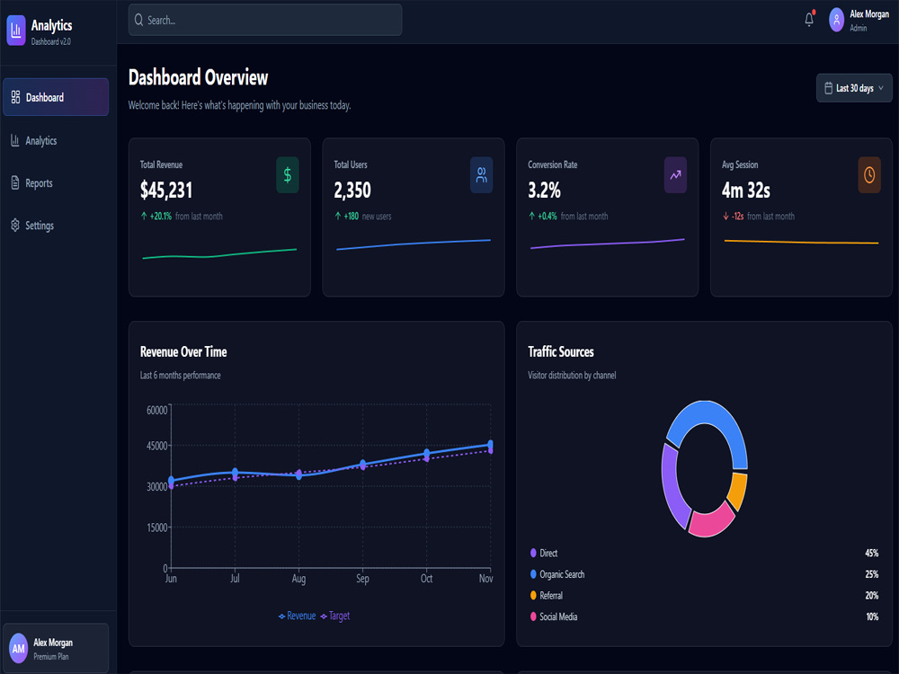899x674 pixels.
Task: Click the Dashboard v2.0 version label
Action: tap(51, 41)
